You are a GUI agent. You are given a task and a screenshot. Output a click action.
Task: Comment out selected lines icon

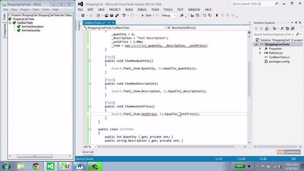coord(204,15)
